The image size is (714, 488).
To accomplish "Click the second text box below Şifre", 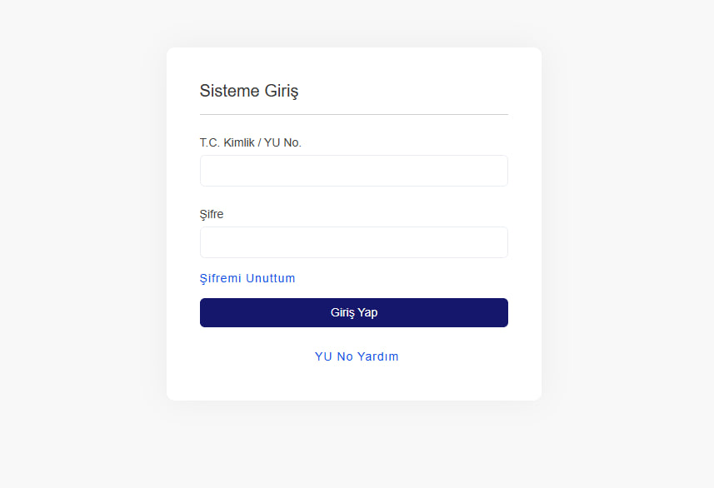I will click(353, 242).
